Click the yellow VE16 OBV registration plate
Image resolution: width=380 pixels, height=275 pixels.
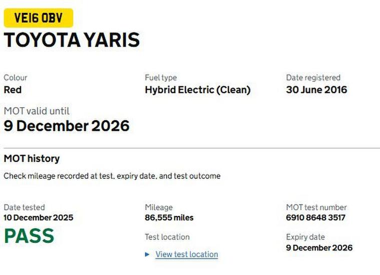point(38,18)
